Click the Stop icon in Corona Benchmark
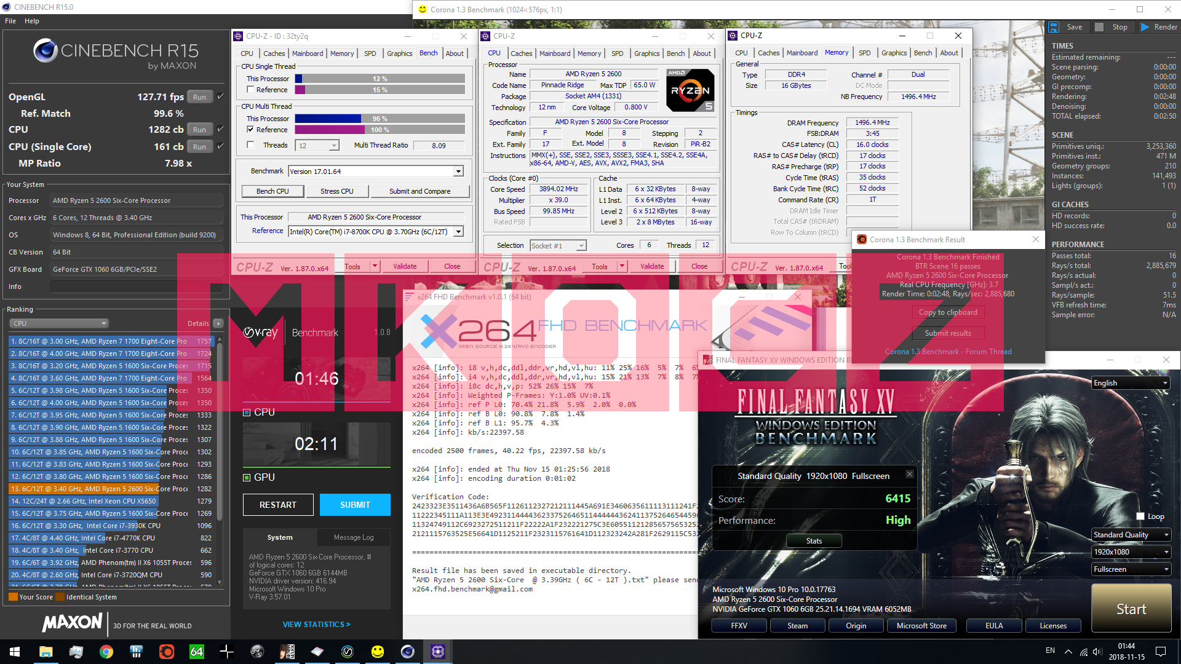Image resolution: width=1181 pixels, height=664 pixels. 1100,27
